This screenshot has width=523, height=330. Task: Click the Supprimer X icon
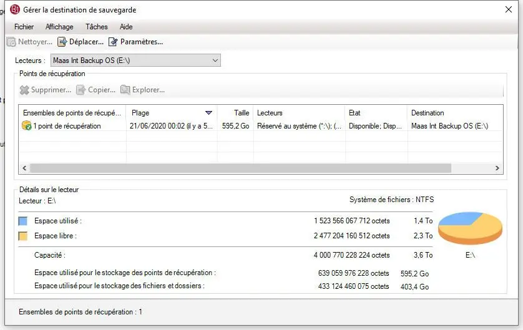tap(24, 90)
